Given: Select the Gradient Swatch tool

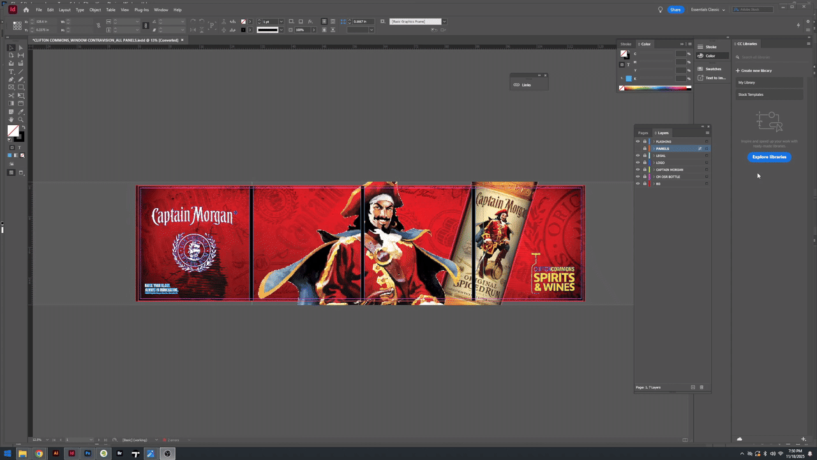Looking at the screenshot, I should [11, 103].
